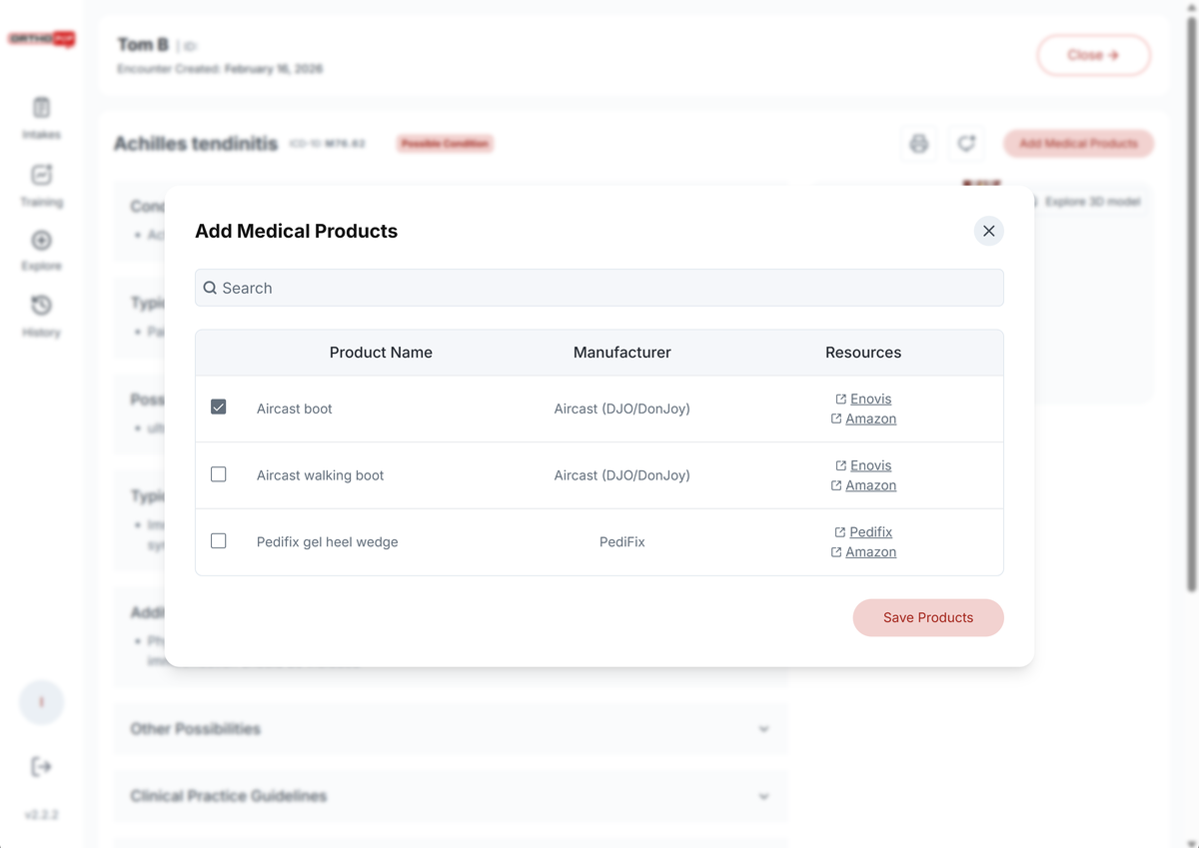This screenshot has height=848, width=1199.
Task: Click the Close encounter button
Action: tap(1093, 55)
